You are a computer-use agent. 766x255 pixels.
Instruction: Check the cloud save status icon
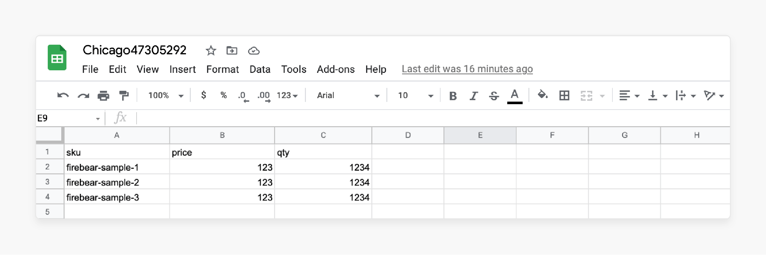pyautogui.click(x=254, y=50)
